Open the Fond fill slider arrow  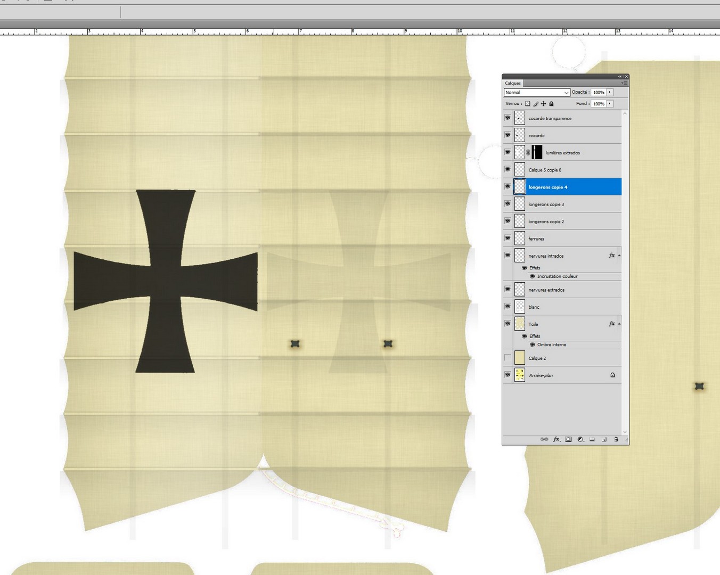610,104
